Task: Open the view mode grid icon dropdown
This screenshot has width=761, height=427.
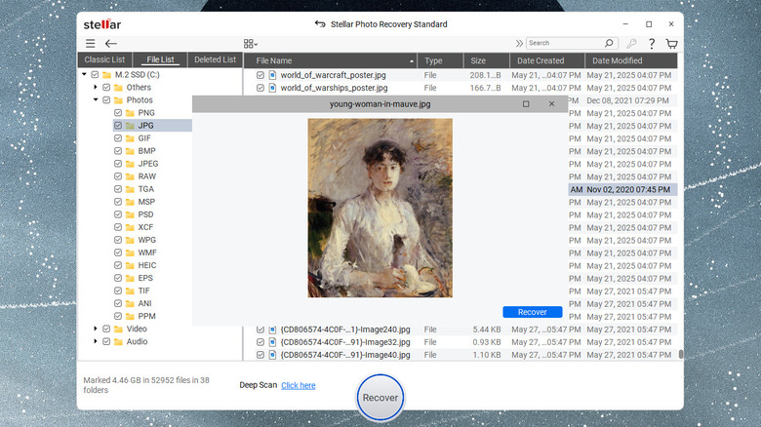Action: pyautogui.click(x=251, y=44)
